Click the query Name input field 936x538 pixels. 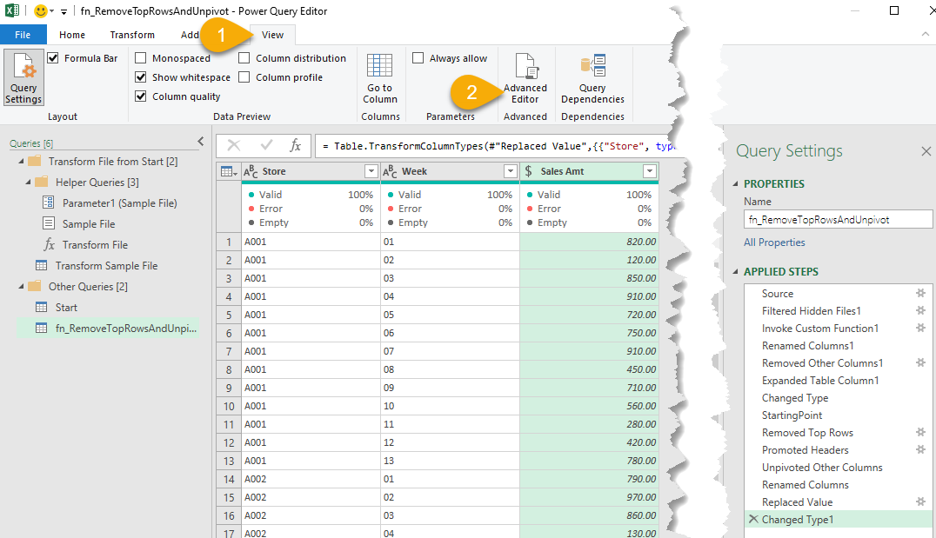click(x=838, y=220)
